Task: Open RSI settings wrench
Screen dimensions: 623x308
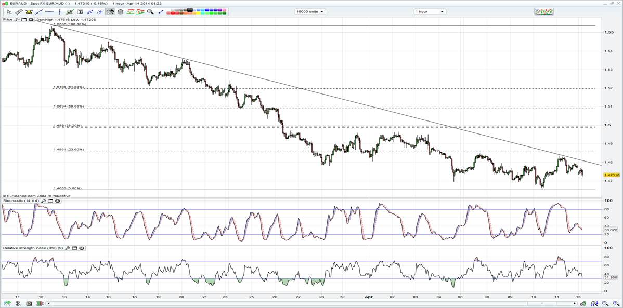Action: pos(69,248)
